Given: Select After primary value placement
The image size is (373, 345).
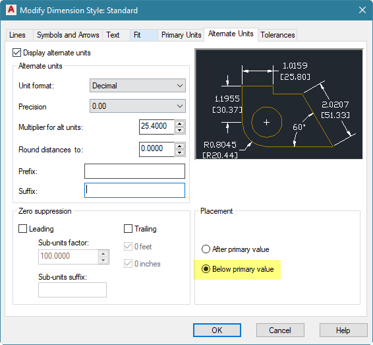Looking at the screenshot, I should (x=206, y=249).
